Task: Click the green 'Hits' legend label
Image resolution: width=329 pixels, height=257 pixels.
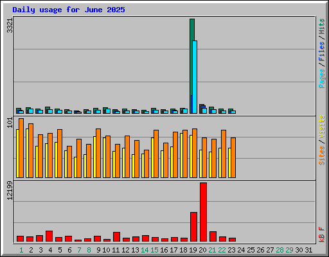Action: 322,26
